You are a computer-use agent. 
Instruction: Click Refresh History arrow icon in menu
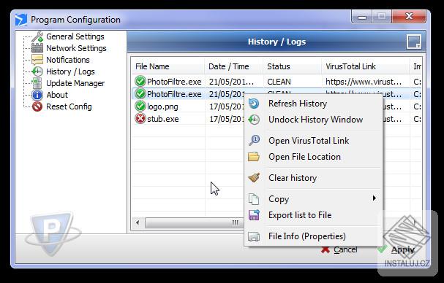coord(254,104)
